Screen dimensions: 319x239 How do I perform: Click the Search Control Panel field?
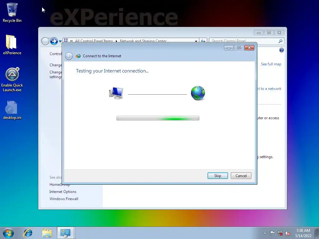point(244,41)
